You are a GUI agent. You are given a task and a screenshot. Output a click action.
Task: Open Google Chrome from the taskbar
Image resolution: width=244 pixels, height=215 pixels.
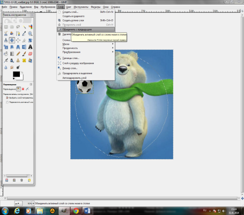(x=76, y=211)
